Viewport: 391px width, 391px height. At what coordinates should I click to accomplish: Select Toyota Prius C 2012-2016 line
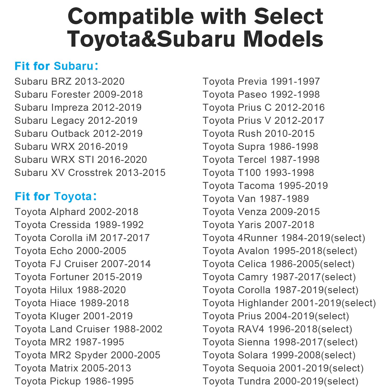tap(264, 108)
